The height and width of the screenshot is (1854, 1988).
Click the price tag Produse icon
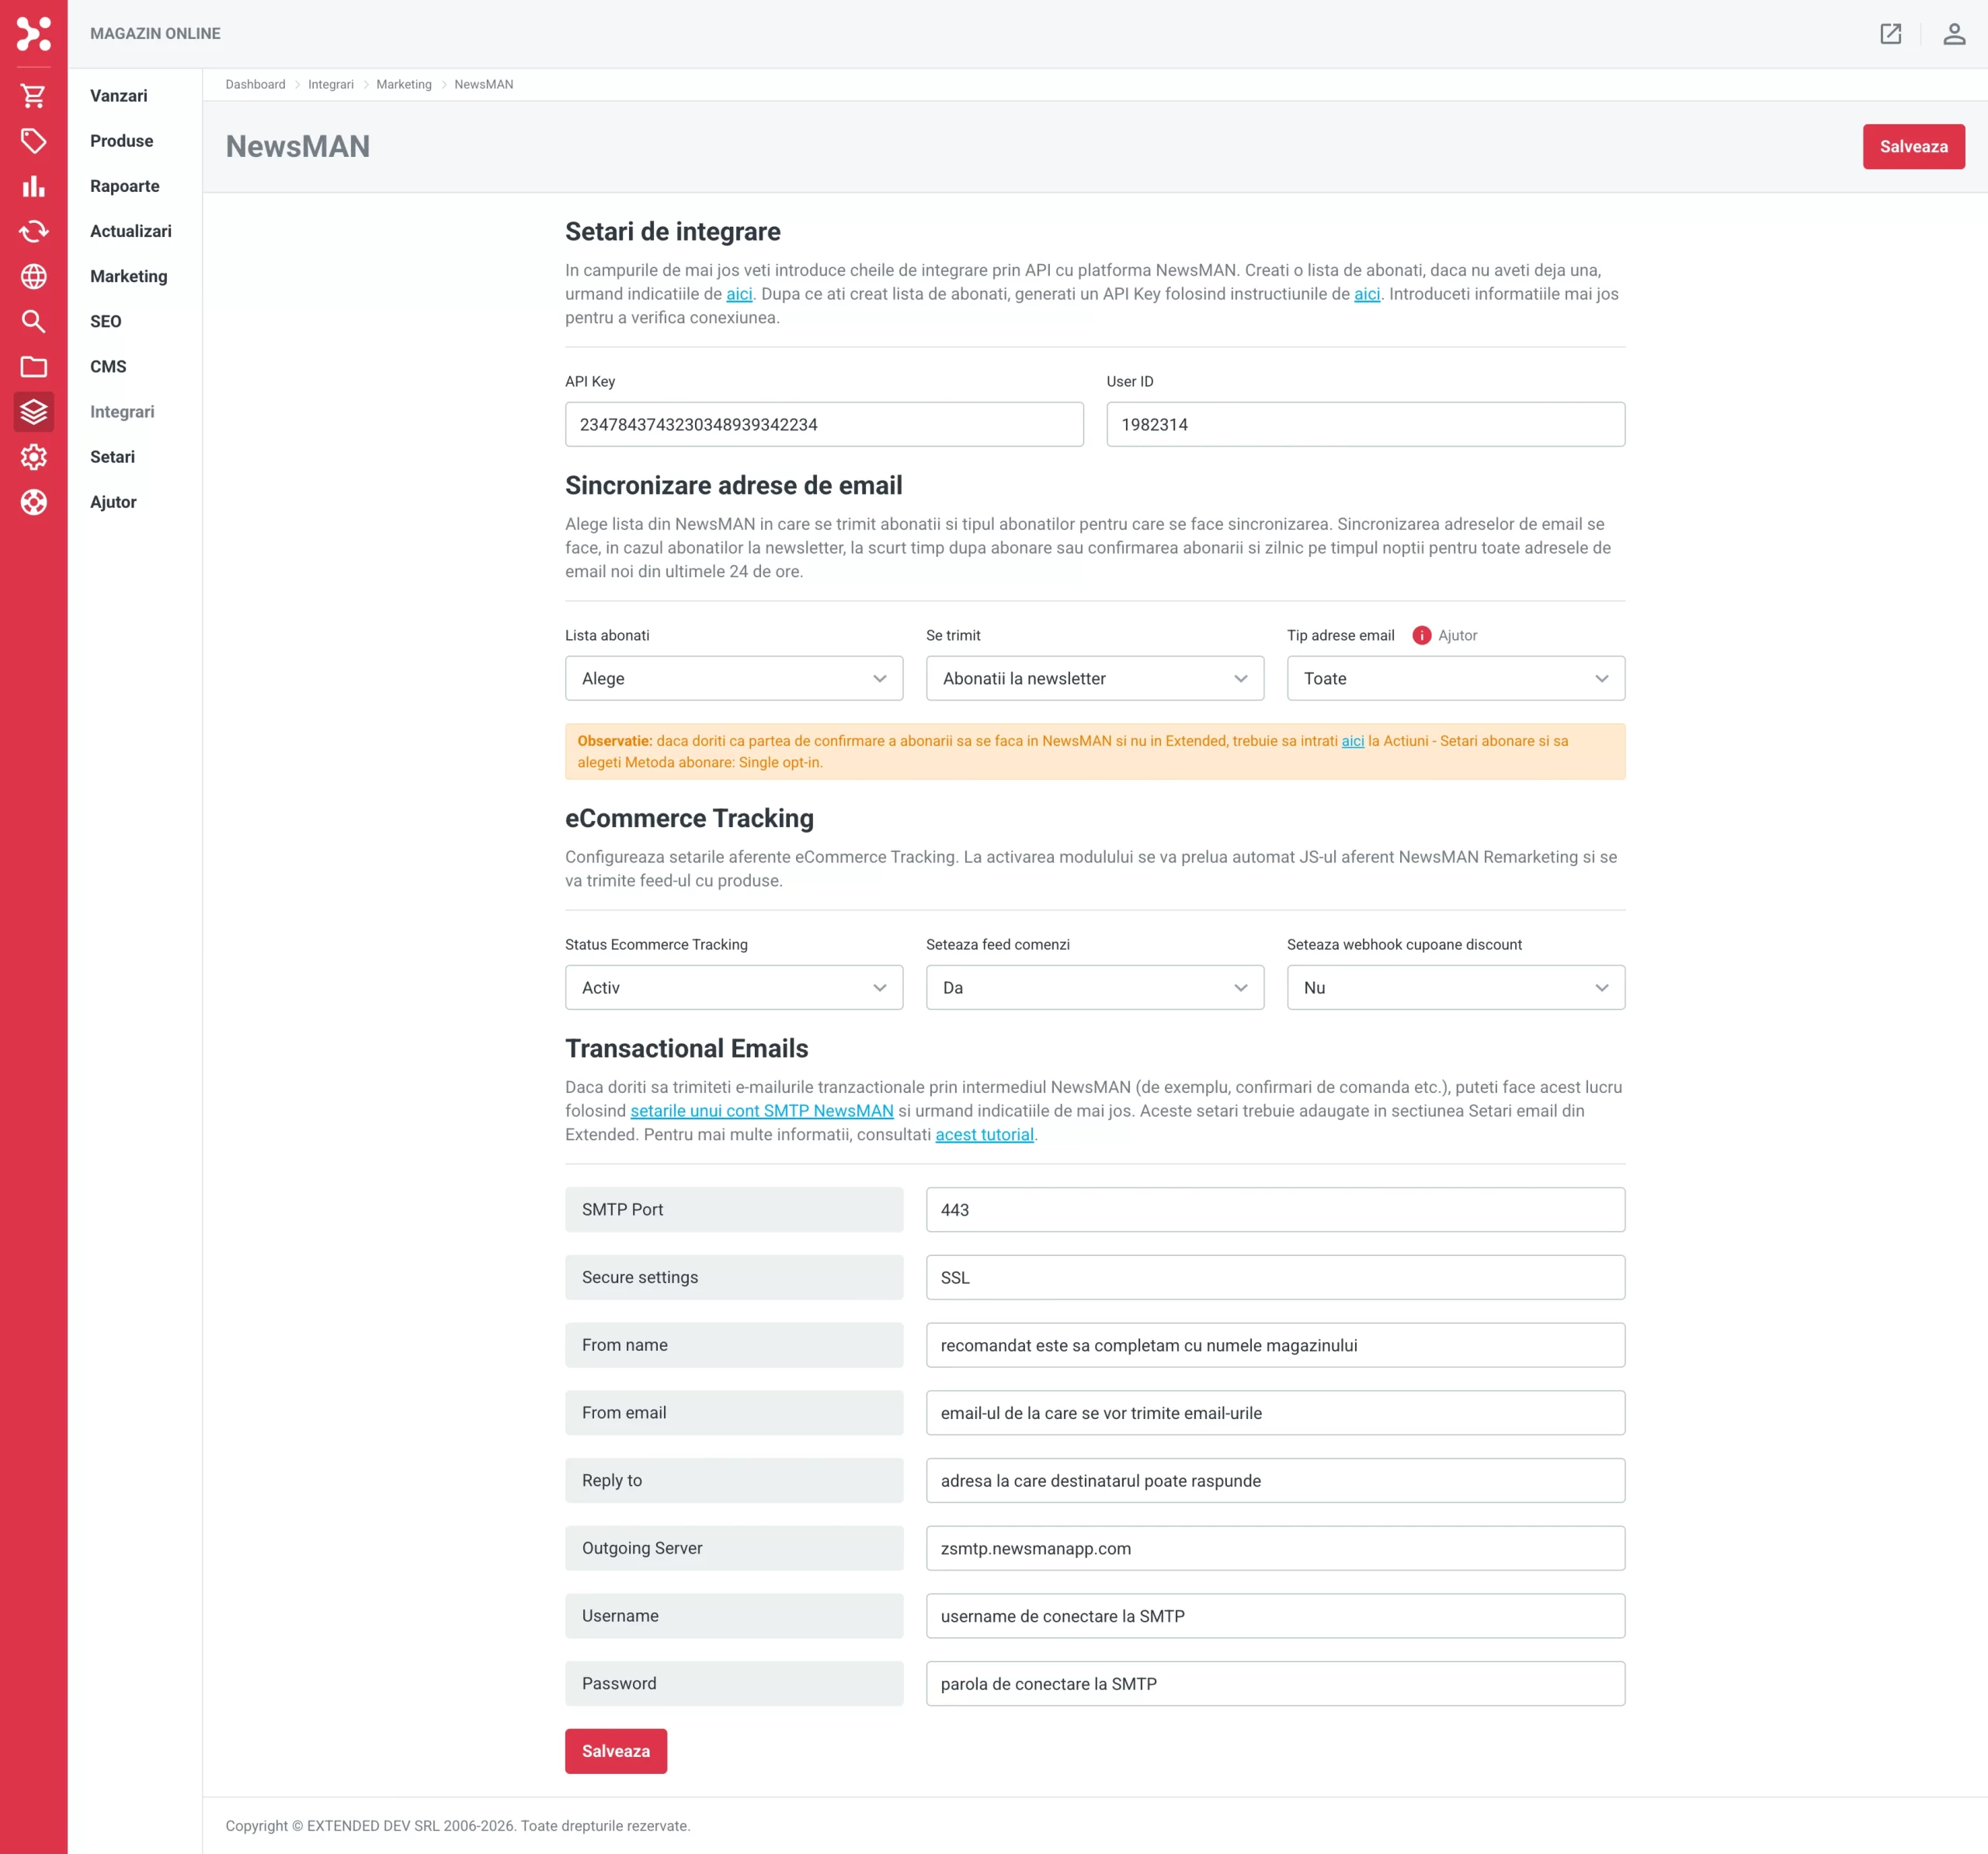coord(33,141)
